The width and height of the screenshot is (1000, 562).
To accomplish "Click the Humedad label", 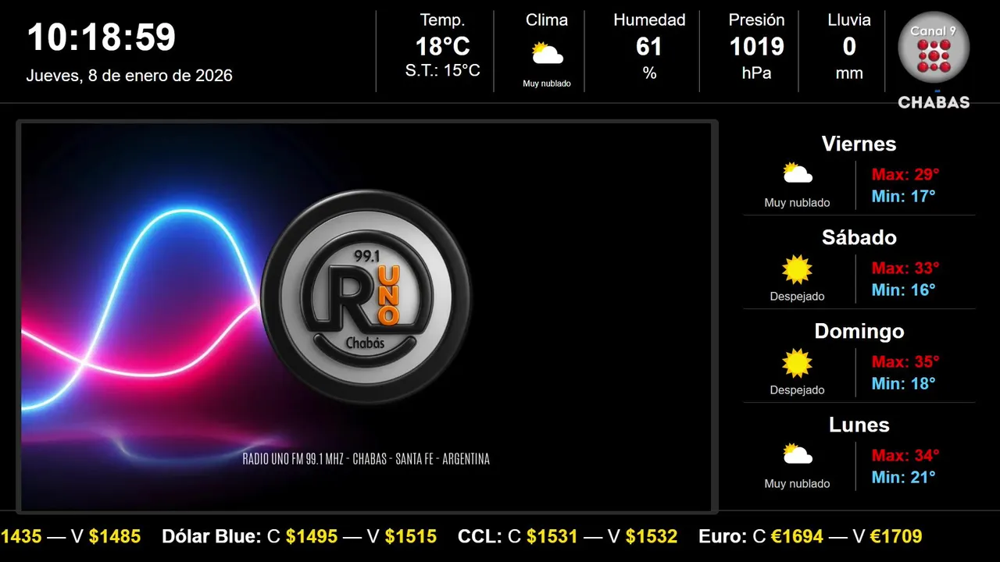I will [x=649, y=20].
